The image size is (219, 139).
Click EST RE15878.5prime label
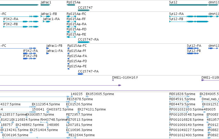80,99
